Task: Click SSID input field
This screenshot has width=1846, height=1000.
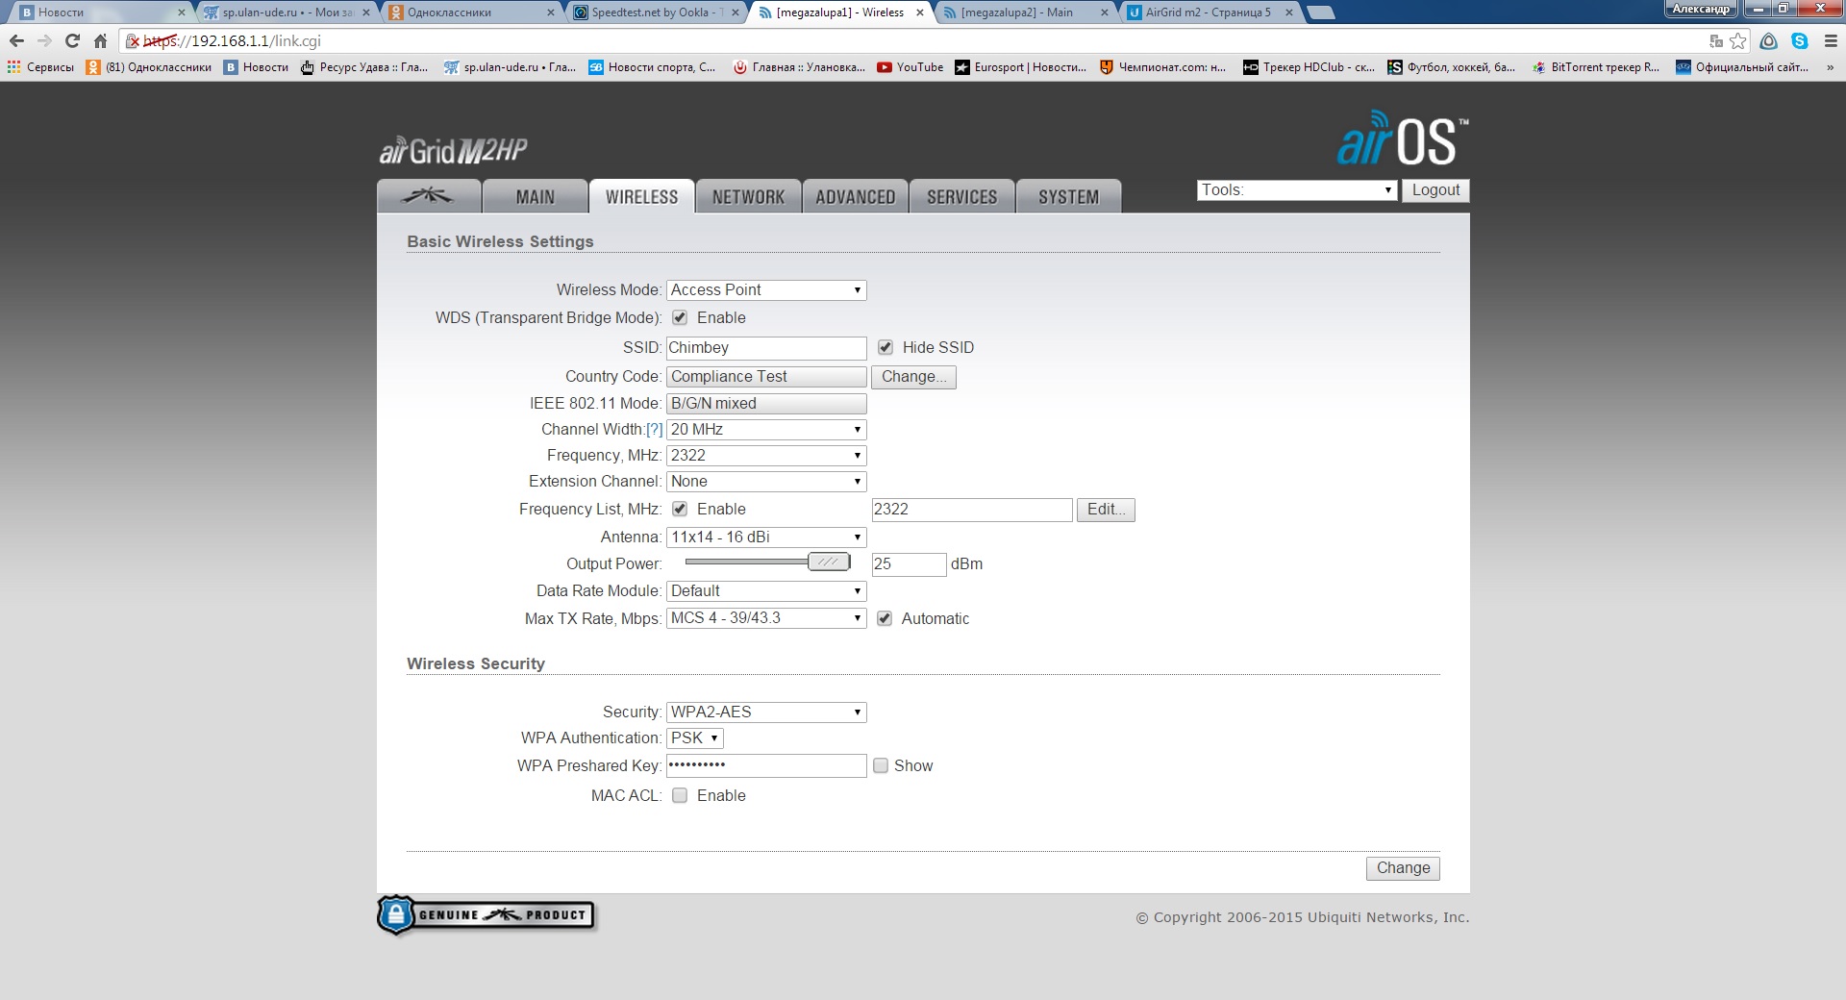Action: 766,348
